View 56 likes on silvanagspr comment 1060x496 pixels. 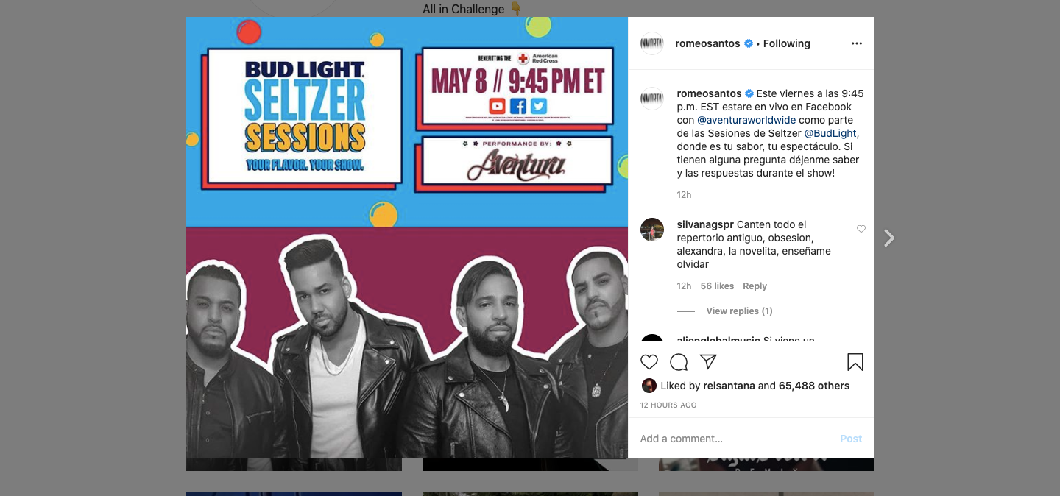tap(717, 286)
